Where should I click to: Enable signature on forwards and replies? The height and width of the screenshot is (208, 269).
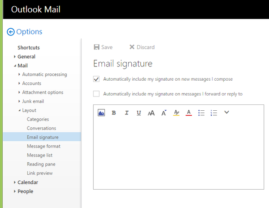tap(96, 94)
